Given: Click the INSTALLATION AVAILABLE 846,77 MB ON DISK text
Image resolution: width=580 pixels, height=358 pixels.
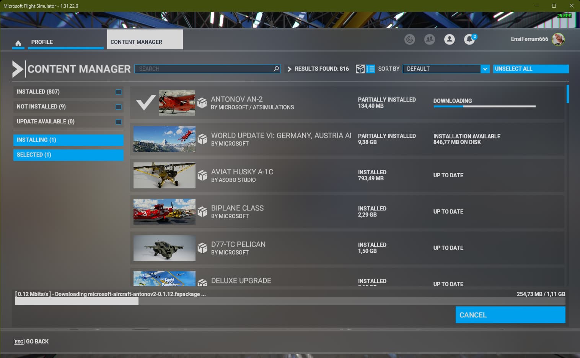Looking at the screenshot, I should (x=467, y=139).
